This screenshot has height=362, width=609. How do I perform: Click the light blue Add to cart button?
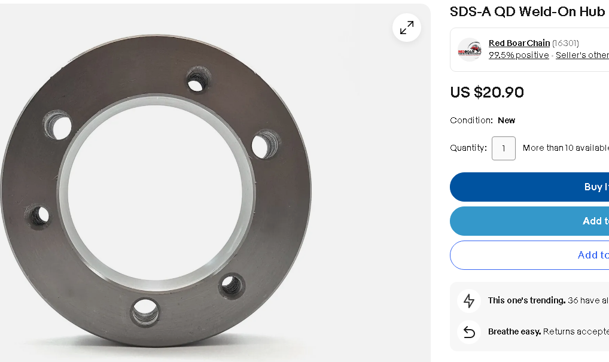529,221
